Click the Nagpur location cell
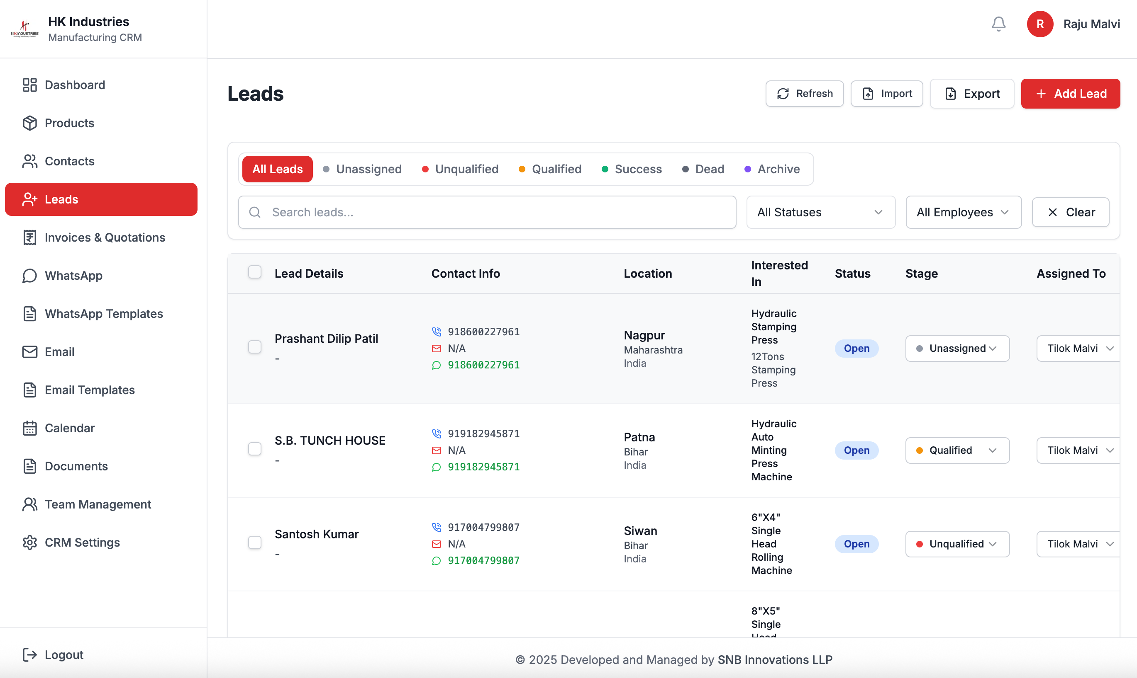Viewport: 1137px width, 678px height. [x=653, y=349]
